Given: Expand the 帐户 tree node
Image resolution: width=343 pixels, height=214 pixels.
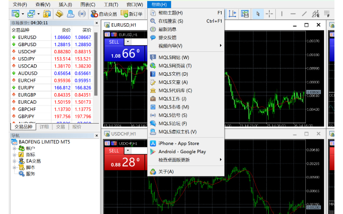Looking at the screenshot, I should (x=14, y=148).
